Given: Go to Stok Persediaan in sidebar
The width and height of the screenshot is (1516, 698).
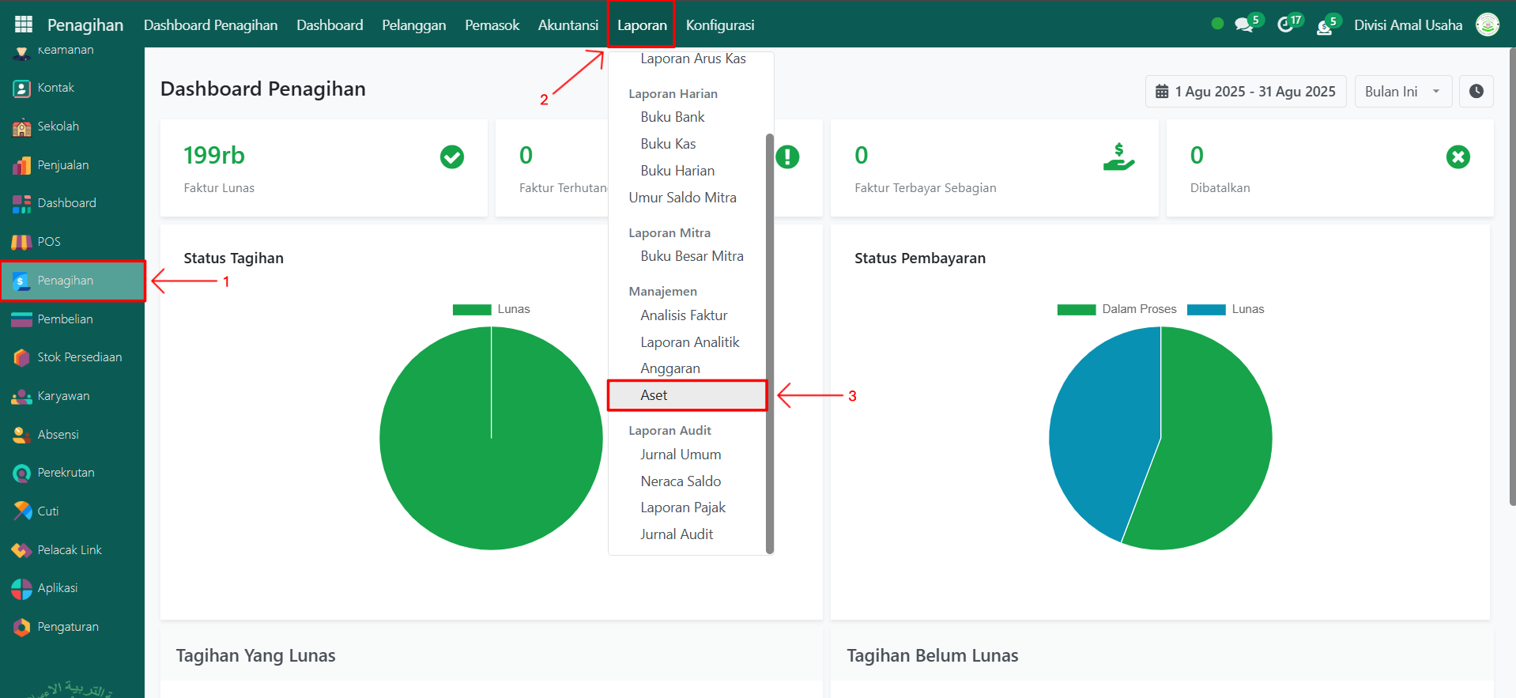Looking at the screenshot, I should point(79,357).
